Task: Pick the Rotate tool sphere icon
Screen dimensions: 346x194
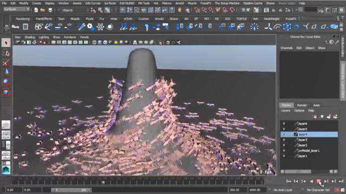Action: tap(6, 82)
